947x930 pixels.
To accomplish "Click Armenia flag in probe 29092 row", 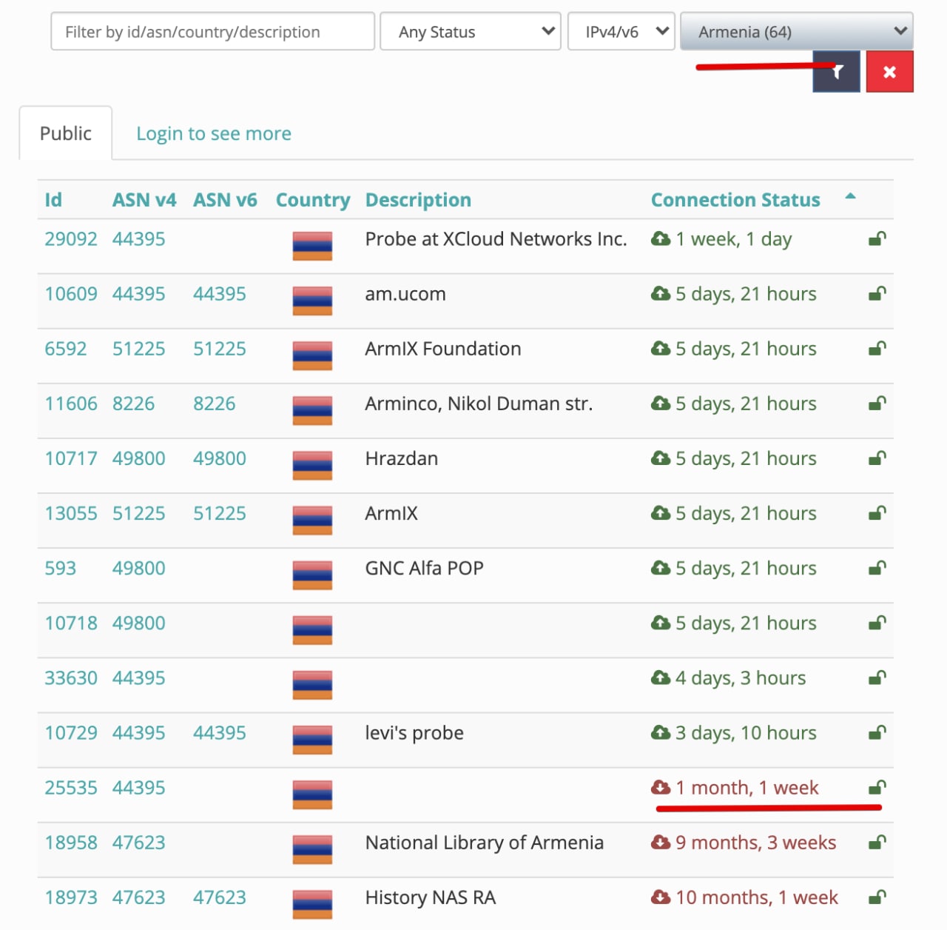I will click(312, 246).
